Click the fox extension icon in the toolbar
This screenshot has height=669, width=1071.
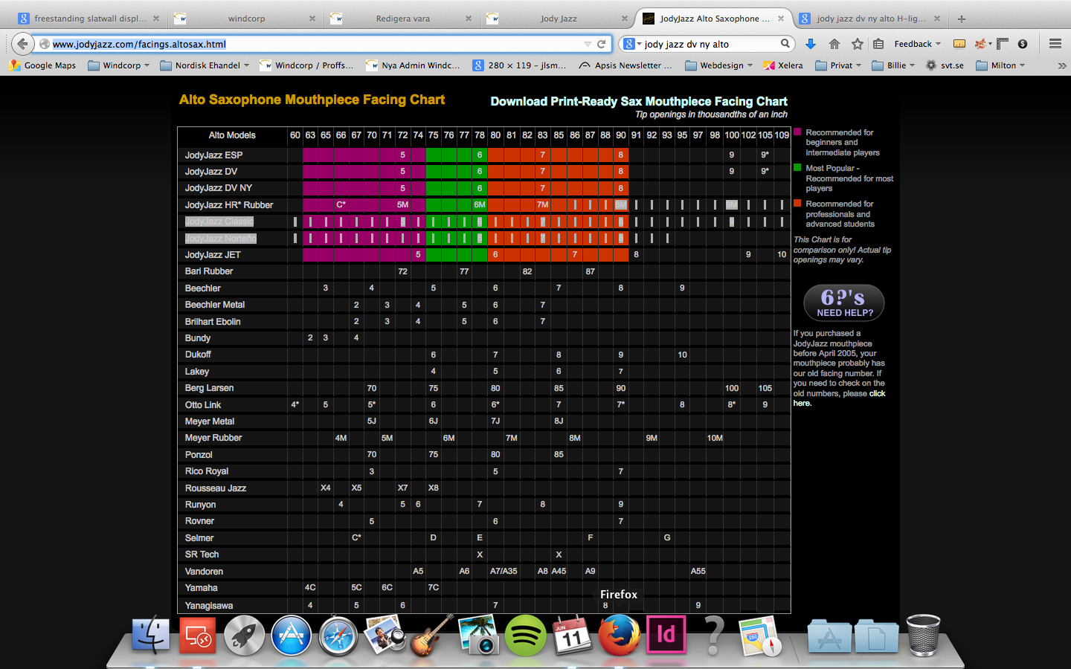click(x=982, y=44)
